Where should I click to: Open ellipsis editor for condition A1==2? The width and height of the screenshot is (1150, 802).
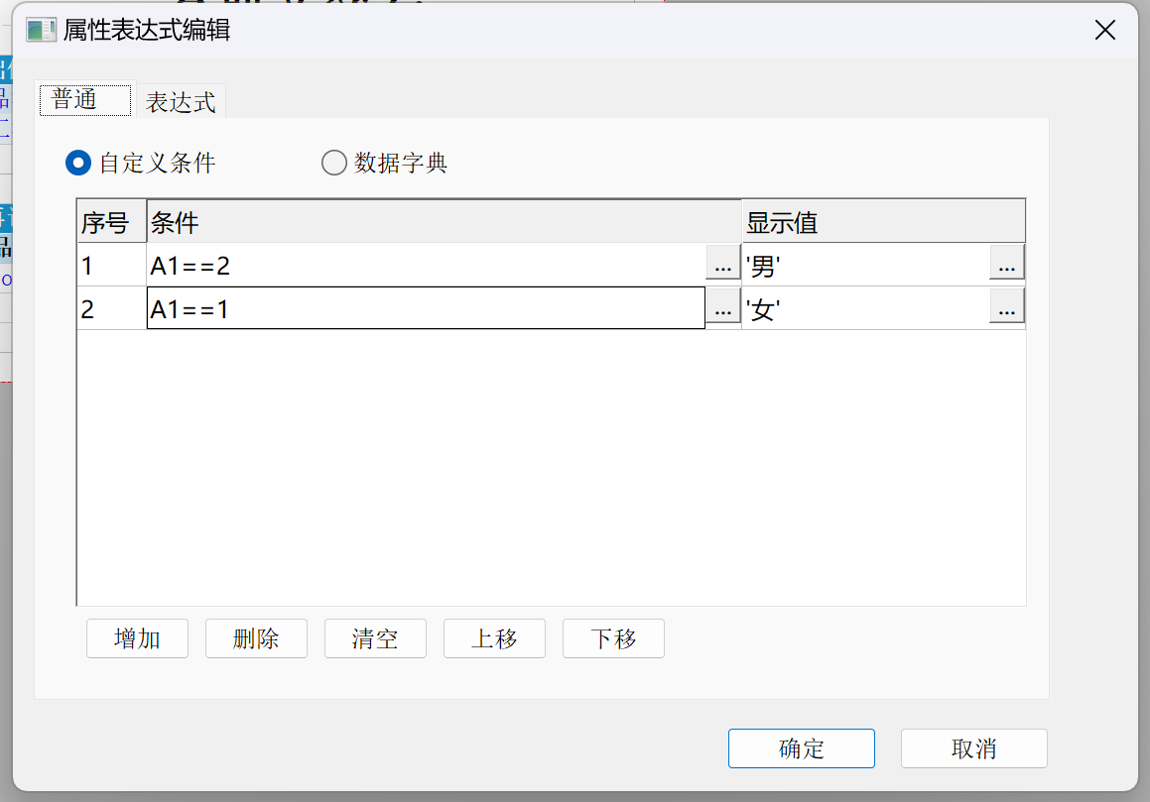tap(722, 266)
